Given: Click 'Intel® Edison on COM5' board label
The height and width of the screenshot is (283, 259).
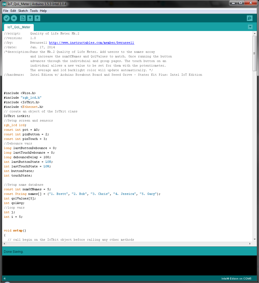Looking at the screenshot, I should tap(236, 278).
